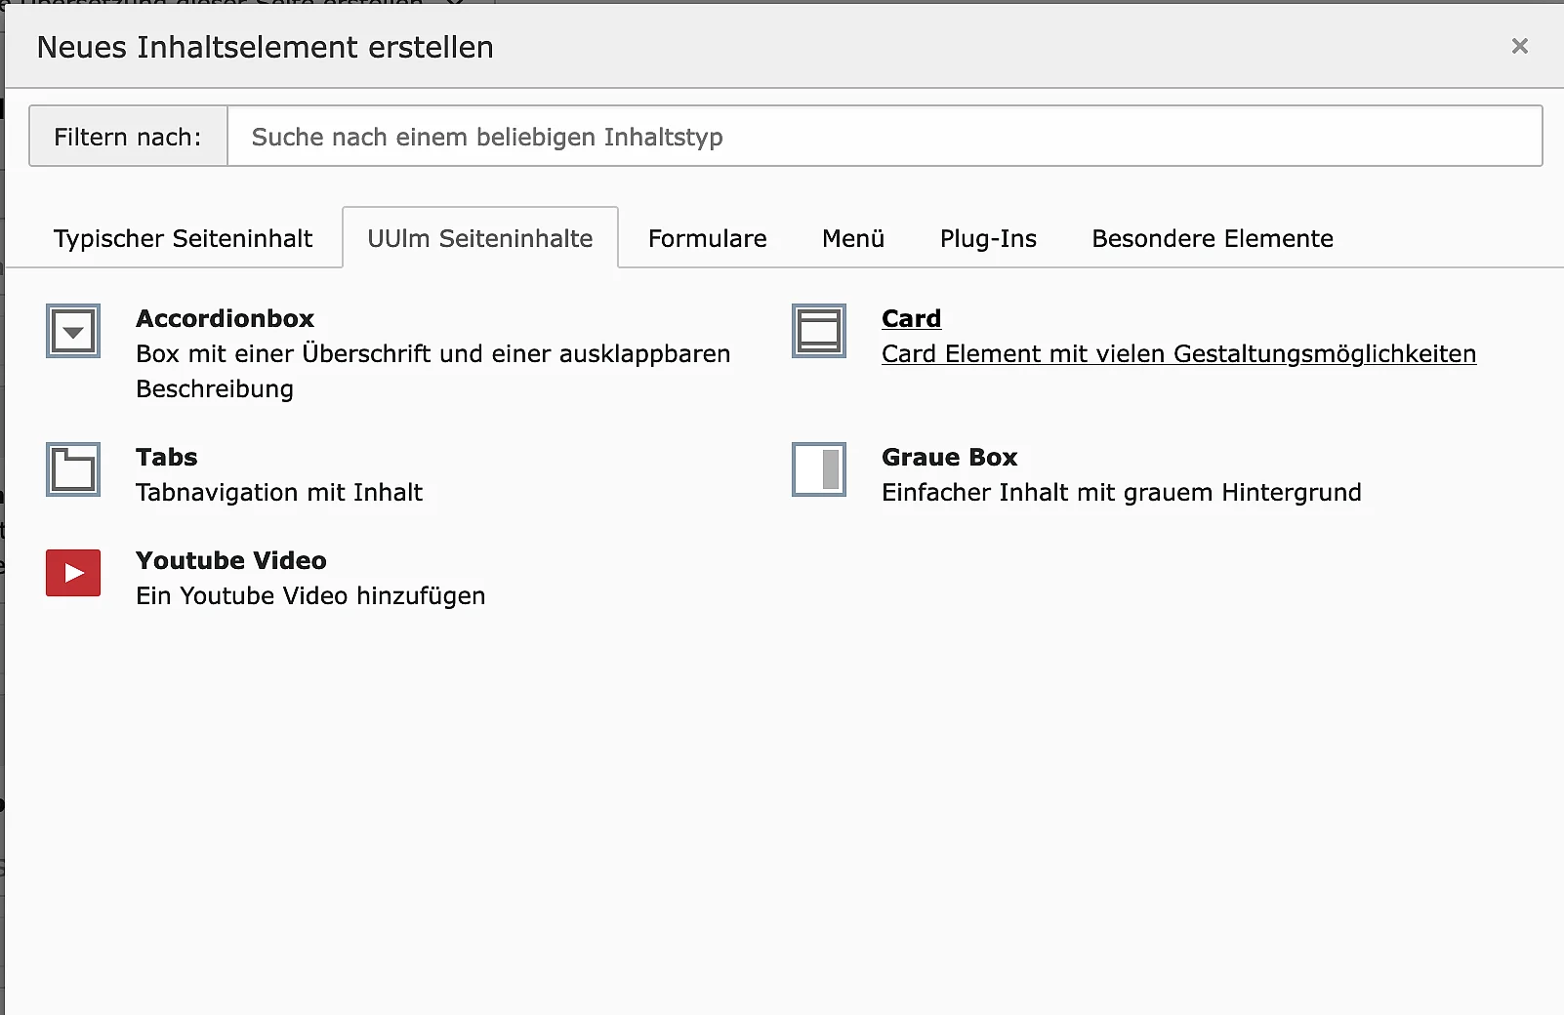Click the Graue Box icon

click(x=819, y=469)
